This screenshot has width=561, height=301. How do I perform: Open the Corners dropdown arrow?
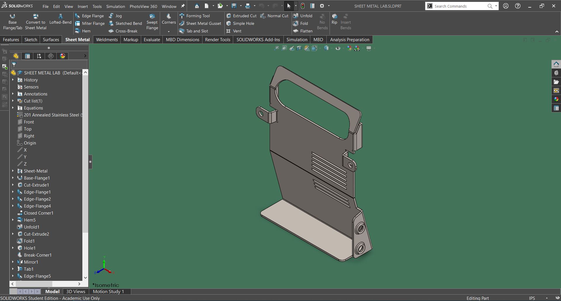[169, 31]
